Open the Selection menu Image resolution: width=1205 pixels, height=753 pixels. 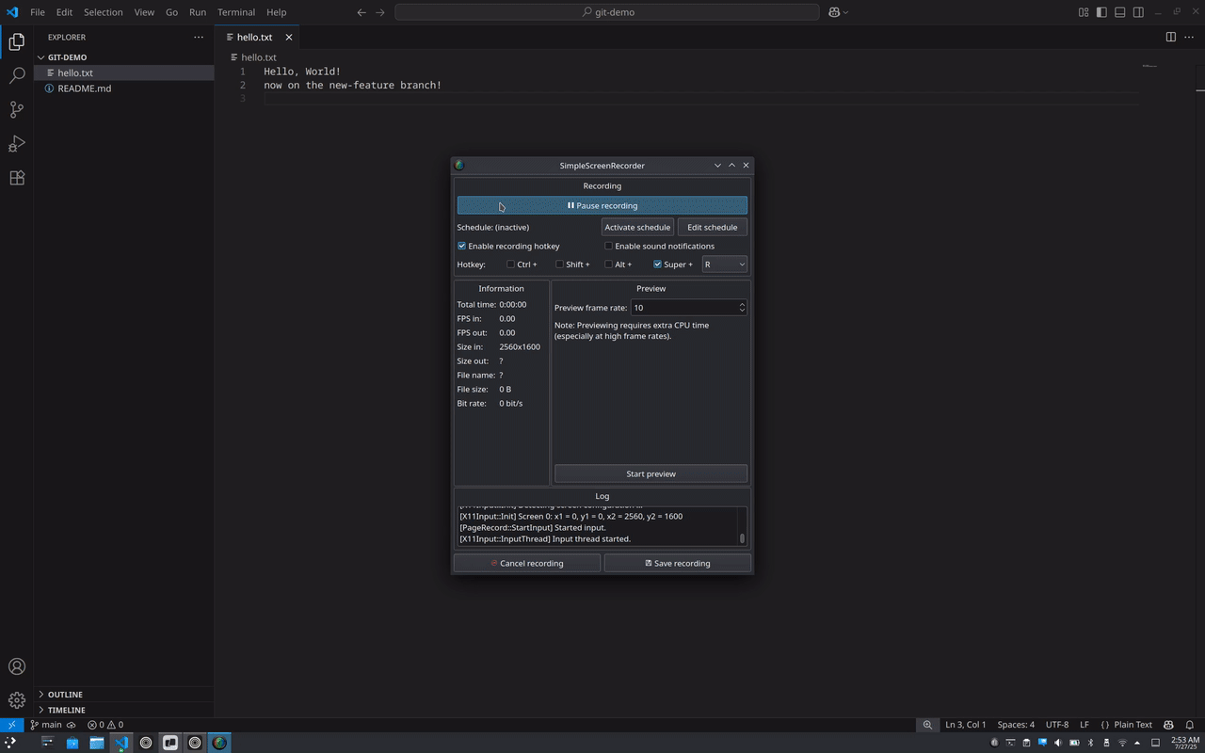[104, 12]
